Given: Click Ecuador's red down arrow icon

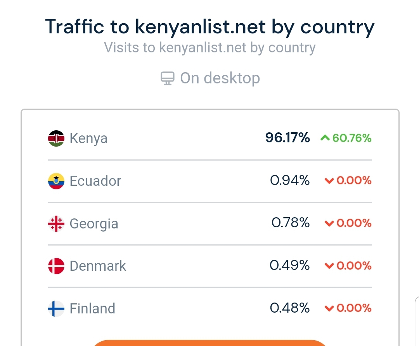Looking at the screenshot, I should point(329,181).
